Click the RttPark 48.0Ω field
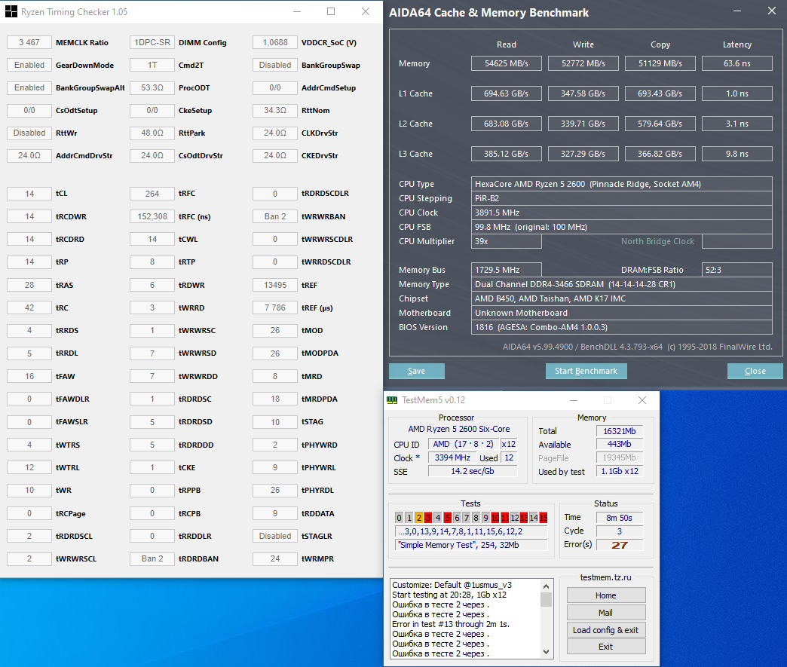The height and width of the screenshot is (667, 787). 152,133
